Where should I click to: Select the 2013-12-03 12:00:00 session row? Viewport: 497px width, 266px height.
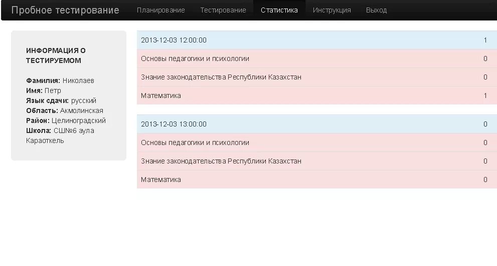click(317, 40)
